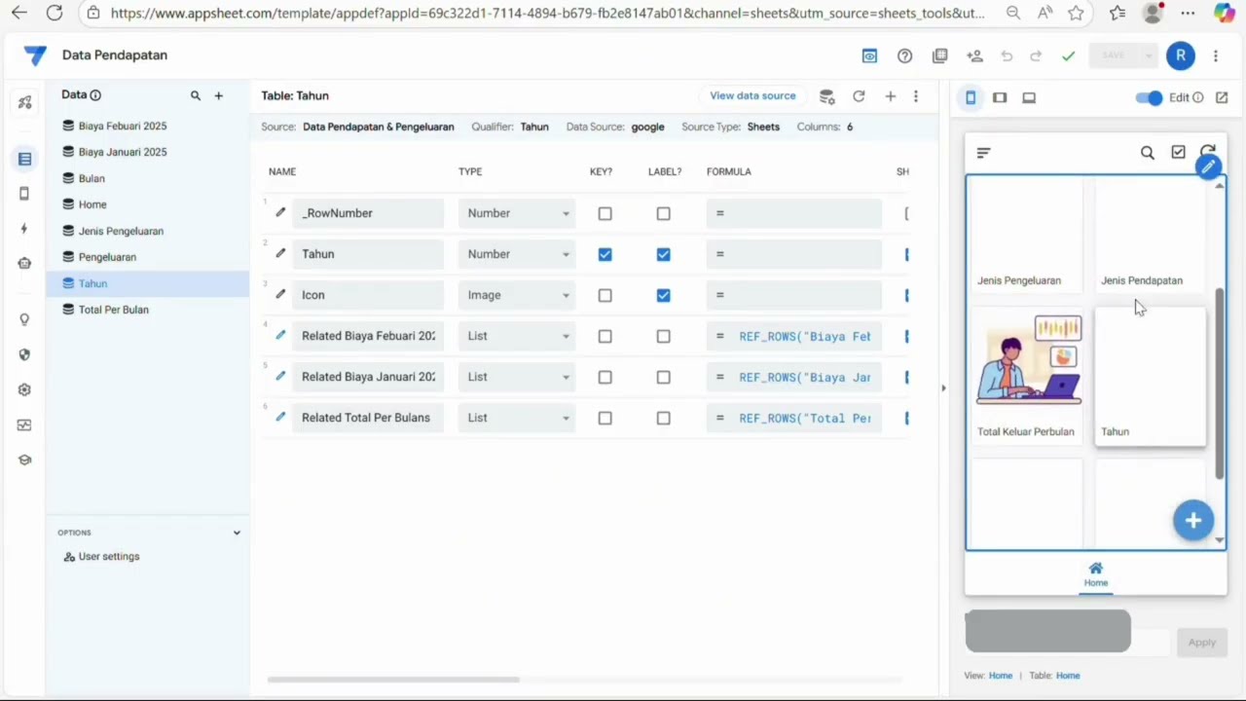Open the app help question icon
Image resolution: width=1246 pixels, height=701 pixels.
click(x=905, y=56)
